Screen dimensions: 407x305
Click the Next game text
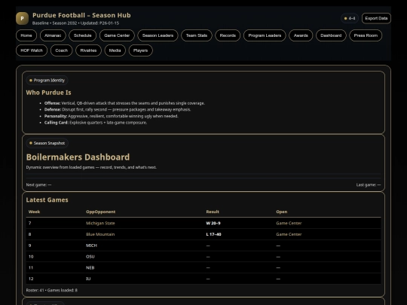[x=38, y=185]
